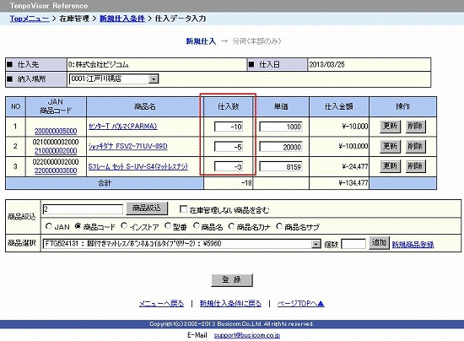
Task: Open the Topメニュー breadcrumb link
Action: [x=30, y=19]
